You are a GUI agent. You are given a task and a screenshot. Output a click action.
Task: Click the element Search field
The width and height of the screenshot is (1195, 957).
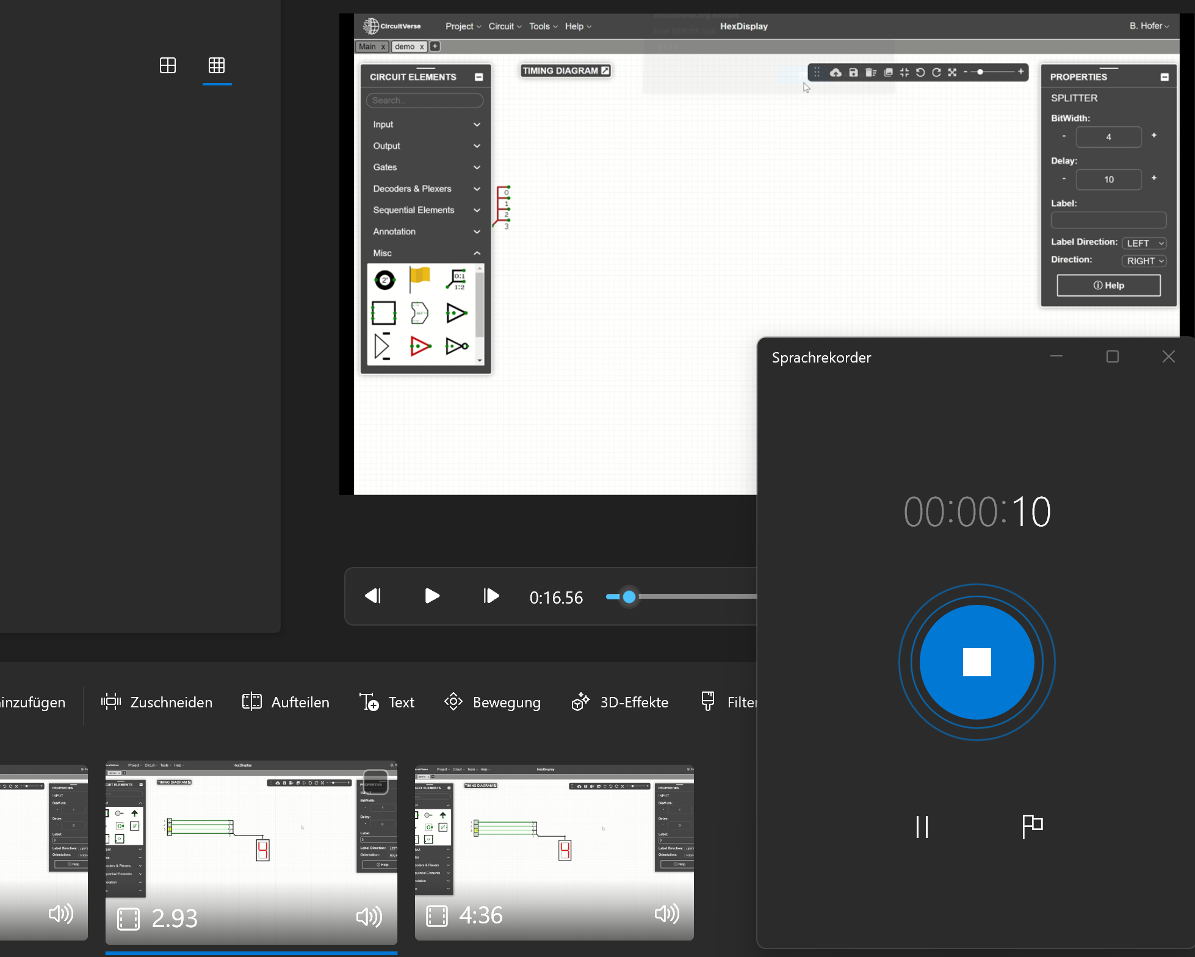coord(425,100)
